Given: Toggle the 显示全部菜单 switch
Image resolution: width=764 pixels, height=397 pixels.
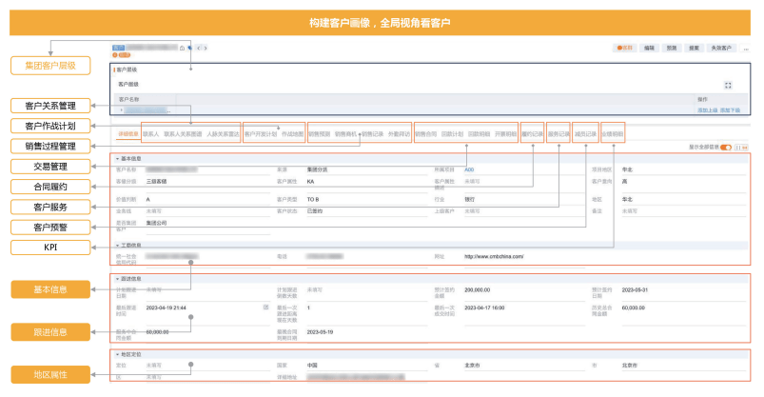Looking at the screenshot, I should 727,148.
